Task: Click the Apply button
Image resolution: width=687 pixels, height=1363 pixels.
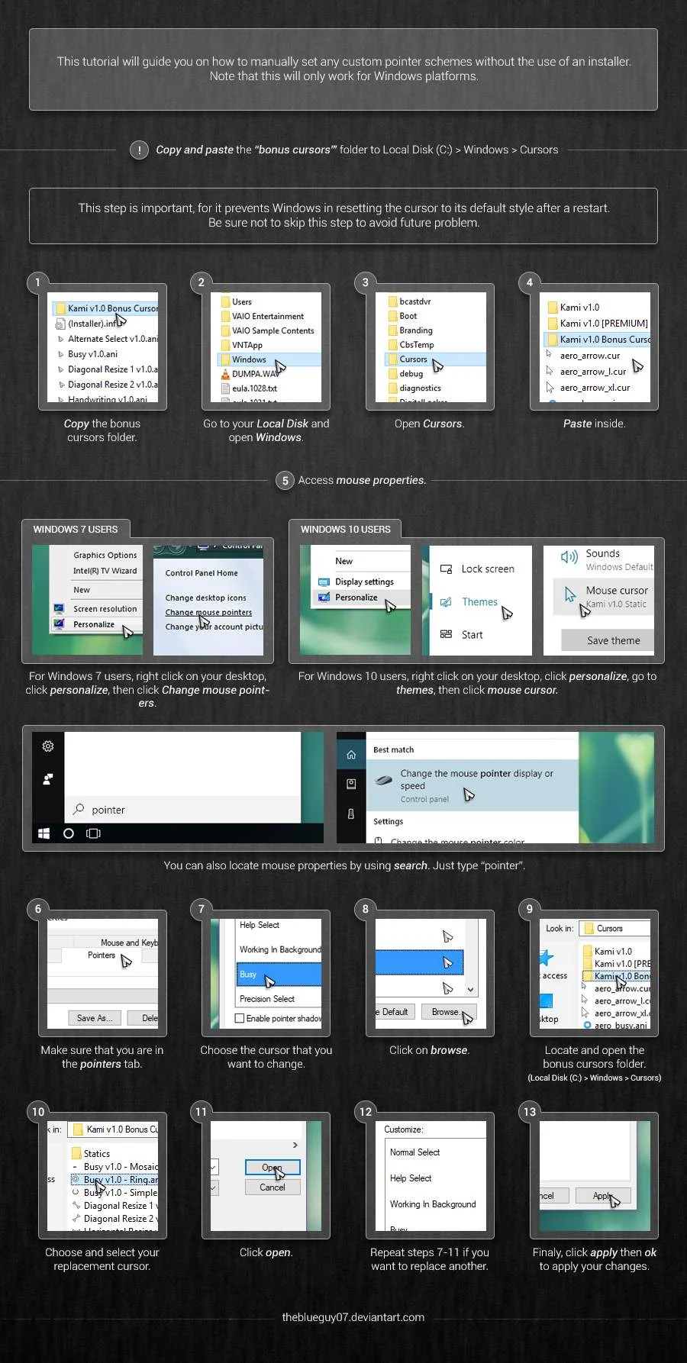Action: pyautogui.click(x=603, y=1196)
